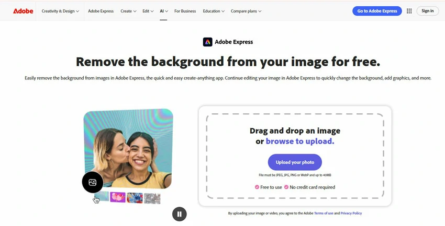This screenshot has height=226, width=445.
Task: Open the app switcher grid icon
Action: pos(409,11)
